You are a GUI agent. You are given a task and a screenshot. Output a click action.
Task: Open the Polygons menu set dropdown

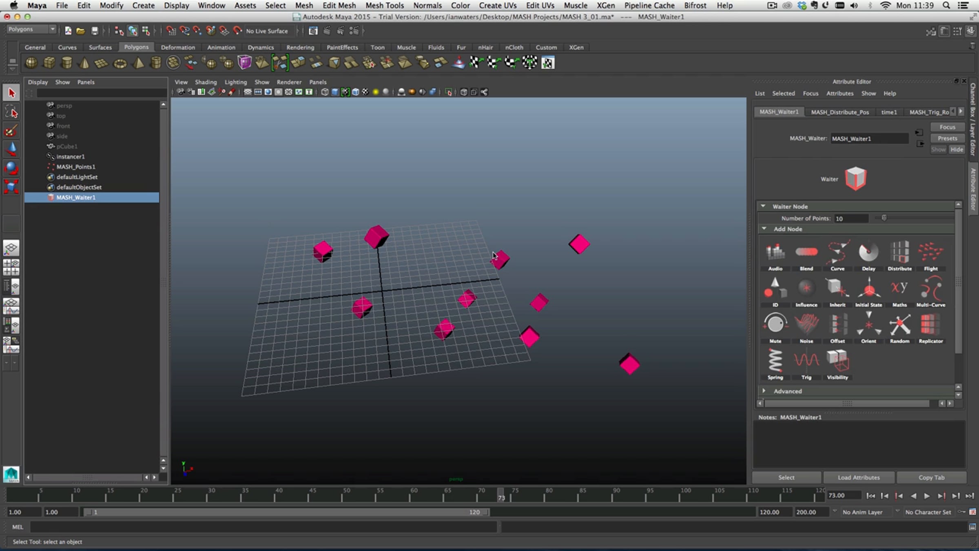31,29
